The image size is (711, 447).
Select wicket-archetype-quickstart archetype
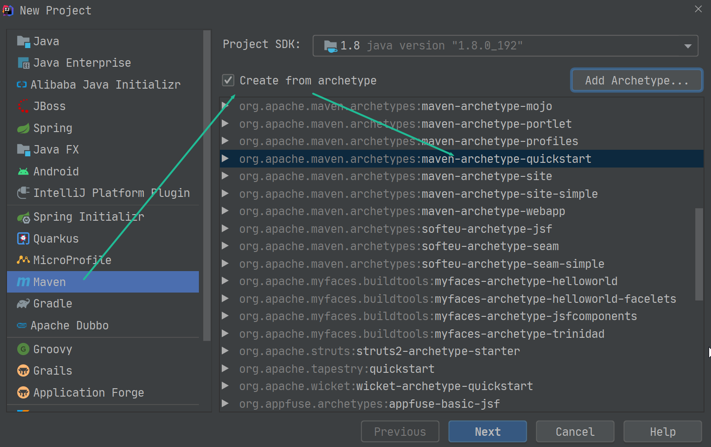pyautogui.click(x=462, y=386)
